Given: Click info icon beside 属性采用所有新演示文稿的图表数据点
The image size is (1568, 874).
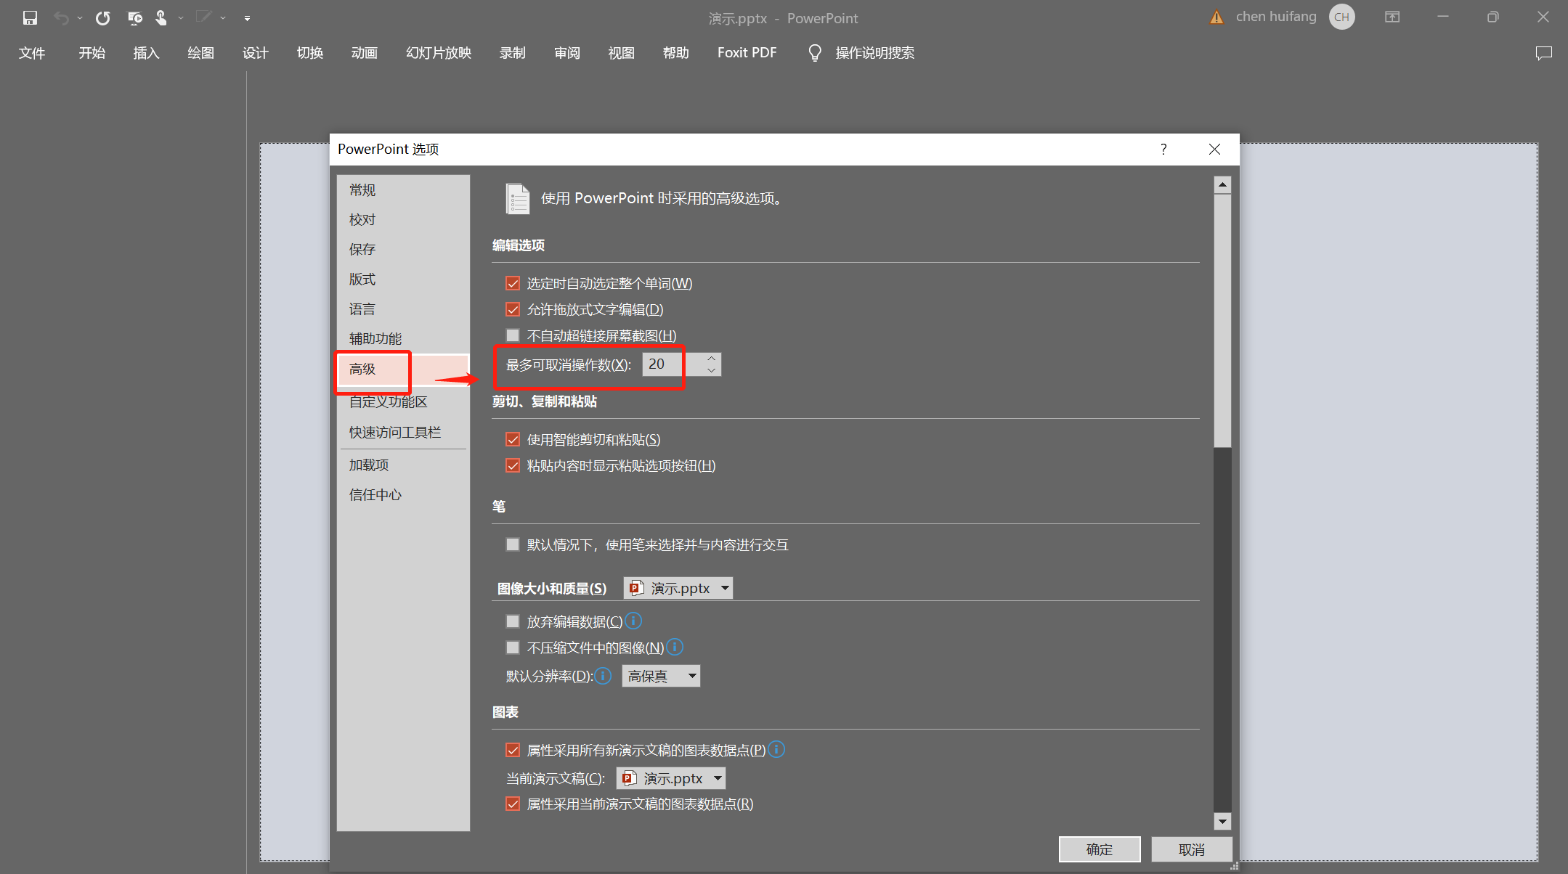Looking at the screenshot, I should [x=776, y=749].
